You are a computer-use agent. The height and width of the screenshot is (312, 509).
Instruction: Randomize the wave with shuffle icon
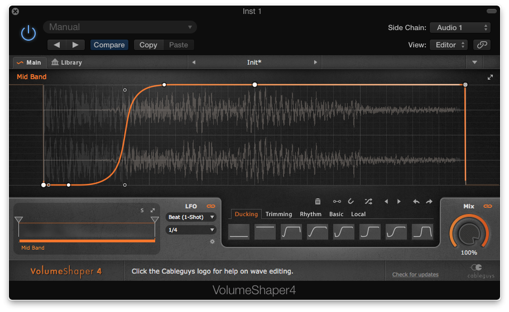pyautogui.click(x=368, y=202)
